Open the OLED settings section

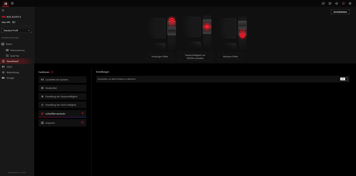9,67
